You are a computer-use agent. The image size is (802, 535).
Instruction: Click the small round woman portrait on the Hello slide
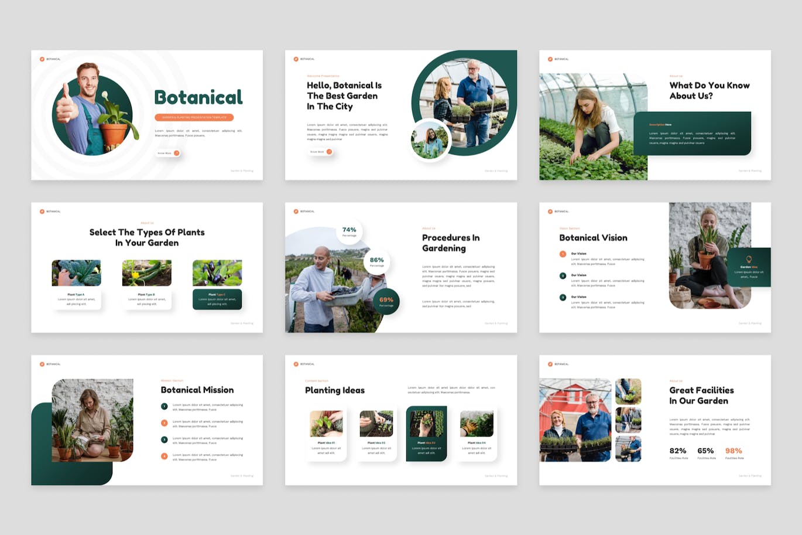(x=430, y=140)
